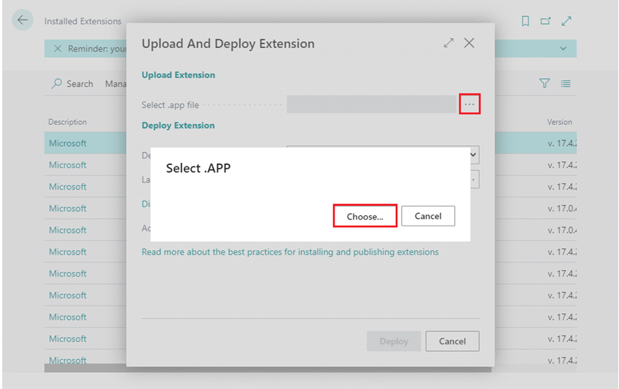The width and height of the screenshot is (619, 389).
Task: Cancel the Select .APP prompt
Action: (x=428, y=216)
